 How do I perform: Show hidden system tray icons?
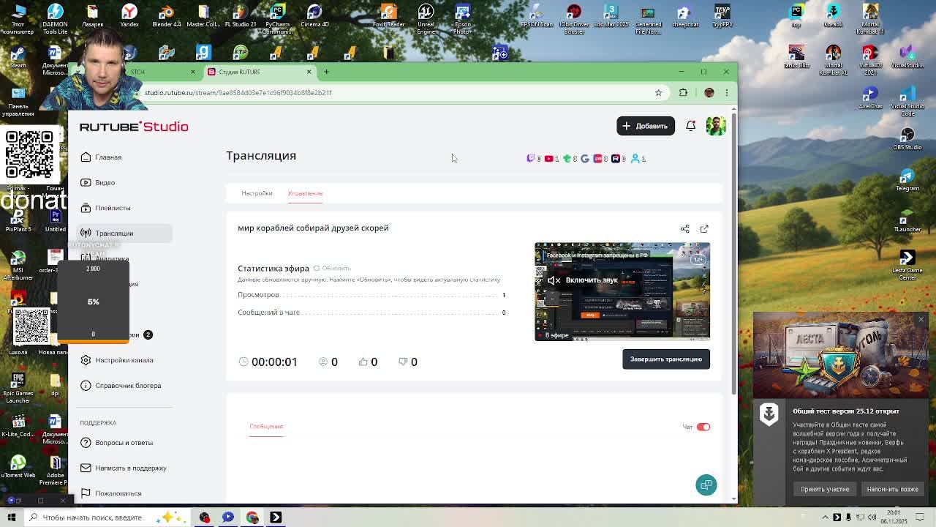tap(824, 517)
